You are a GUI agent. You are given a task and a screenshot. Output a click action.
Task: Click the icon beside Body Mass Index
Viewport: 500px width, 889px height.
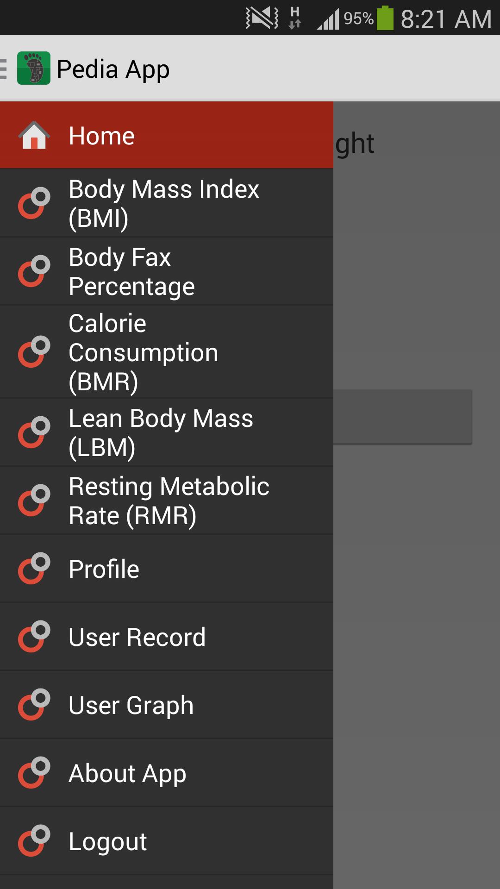(x=34, y=203)
